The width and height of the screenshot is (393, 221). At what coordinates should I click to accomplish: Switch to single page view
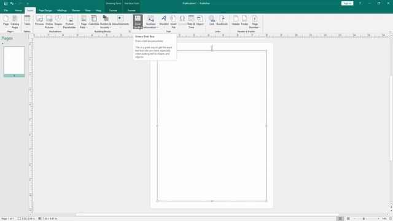point(340,219)
